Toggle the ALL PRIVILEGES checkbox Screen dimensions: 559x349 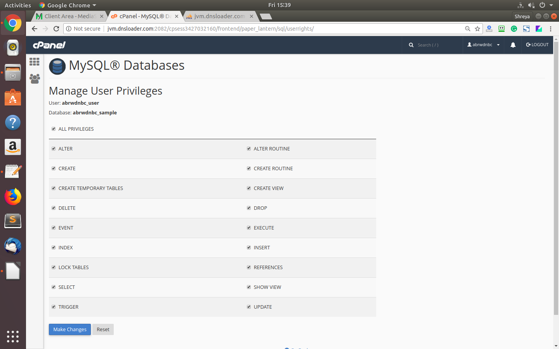pos(54,129)
